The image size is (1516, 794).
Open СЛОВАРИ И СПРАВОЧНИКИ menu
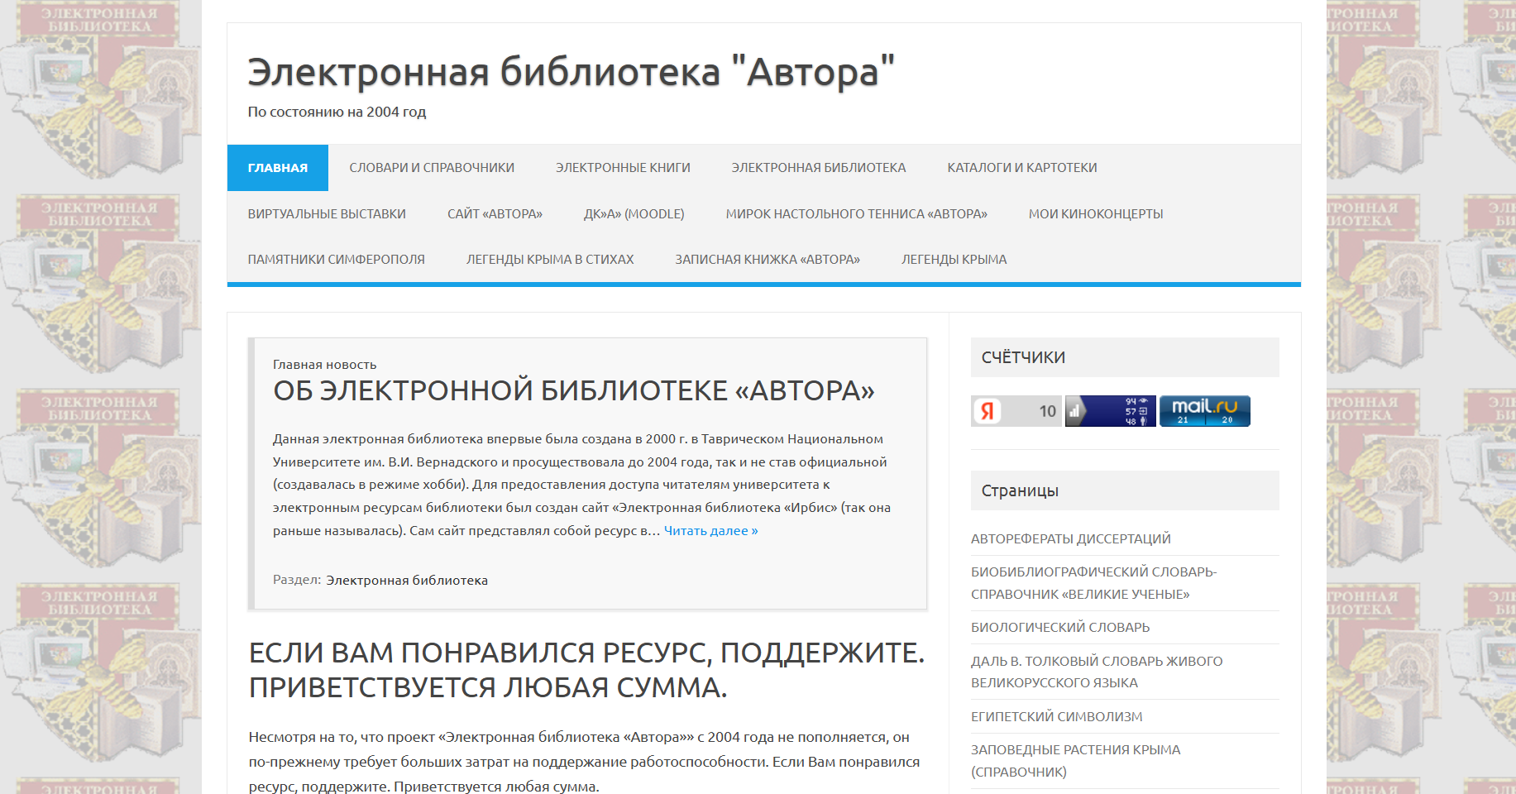pyautogui.click(x=432, y=168)
